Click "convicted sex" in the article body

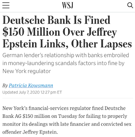click(x=116, y=124)
